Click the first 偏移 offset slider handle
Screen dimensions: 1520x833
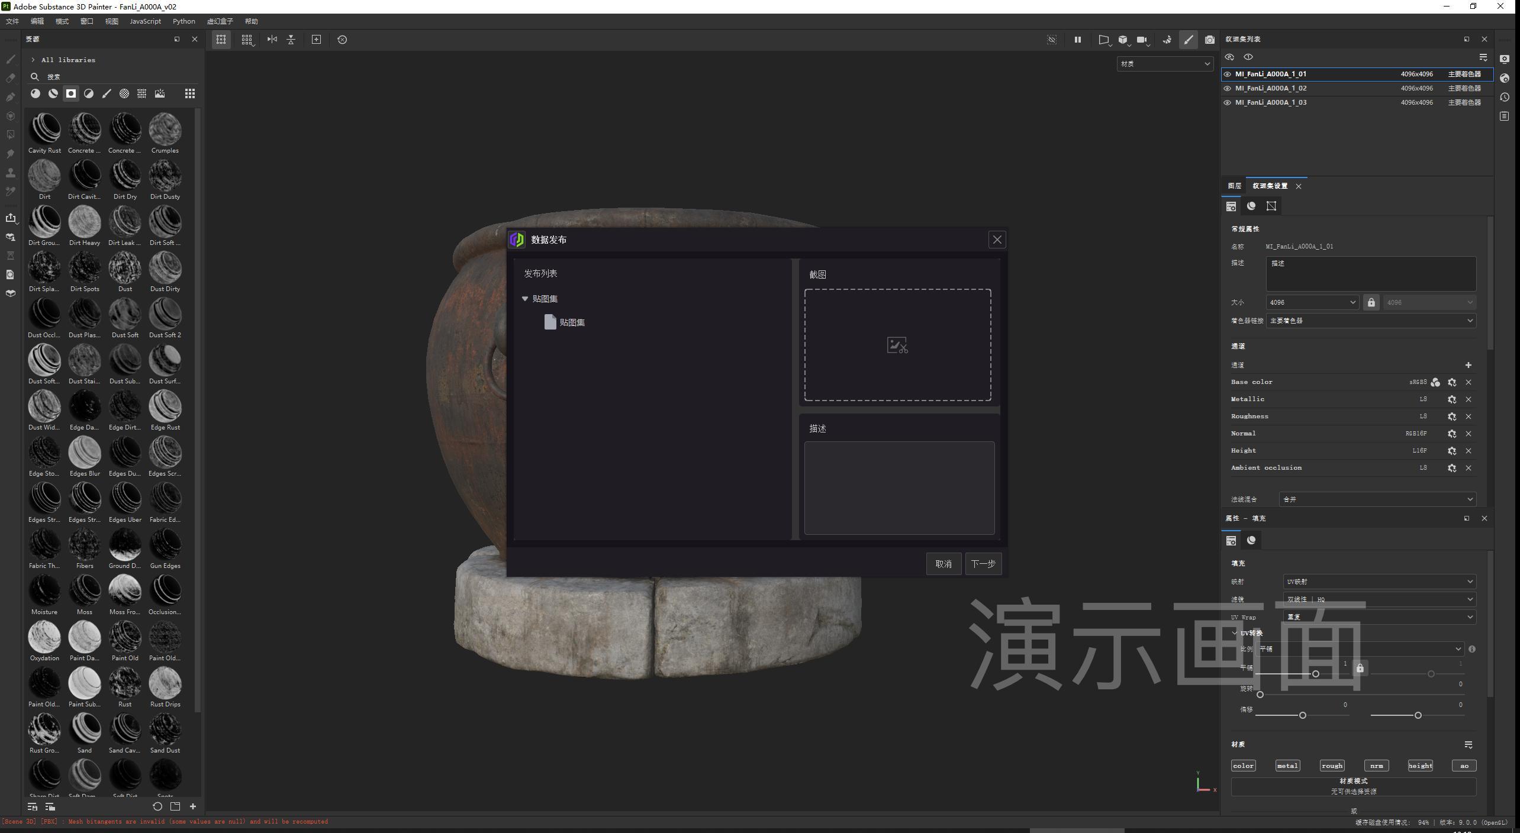click(1302, 715)
